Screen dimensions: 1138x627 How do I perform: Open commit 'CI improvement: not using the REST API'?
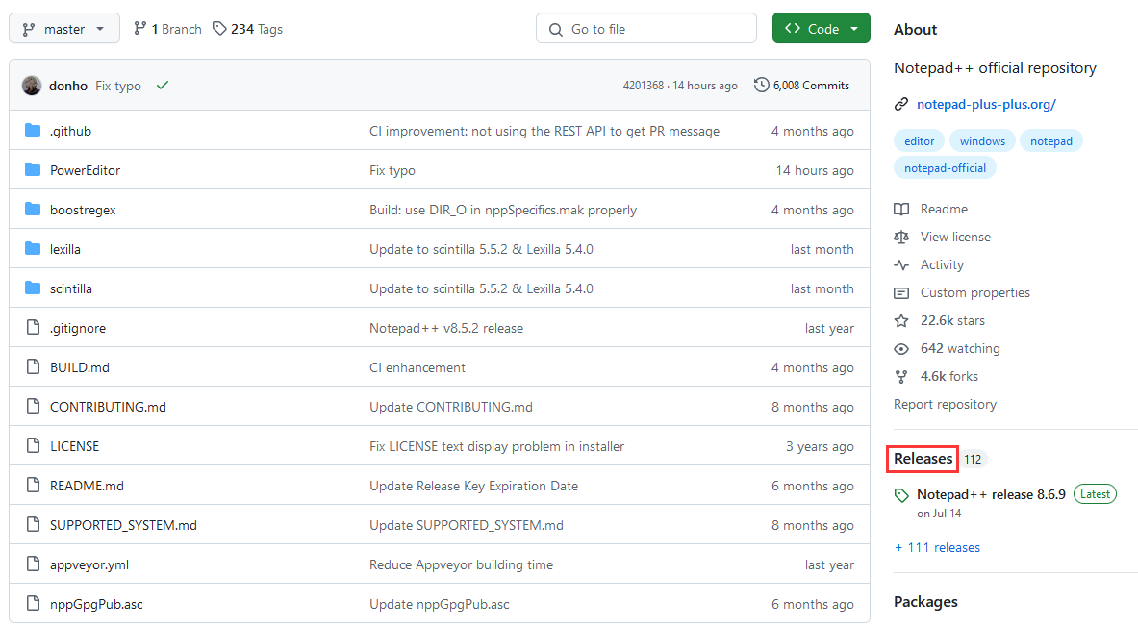(x=544, y=132)
